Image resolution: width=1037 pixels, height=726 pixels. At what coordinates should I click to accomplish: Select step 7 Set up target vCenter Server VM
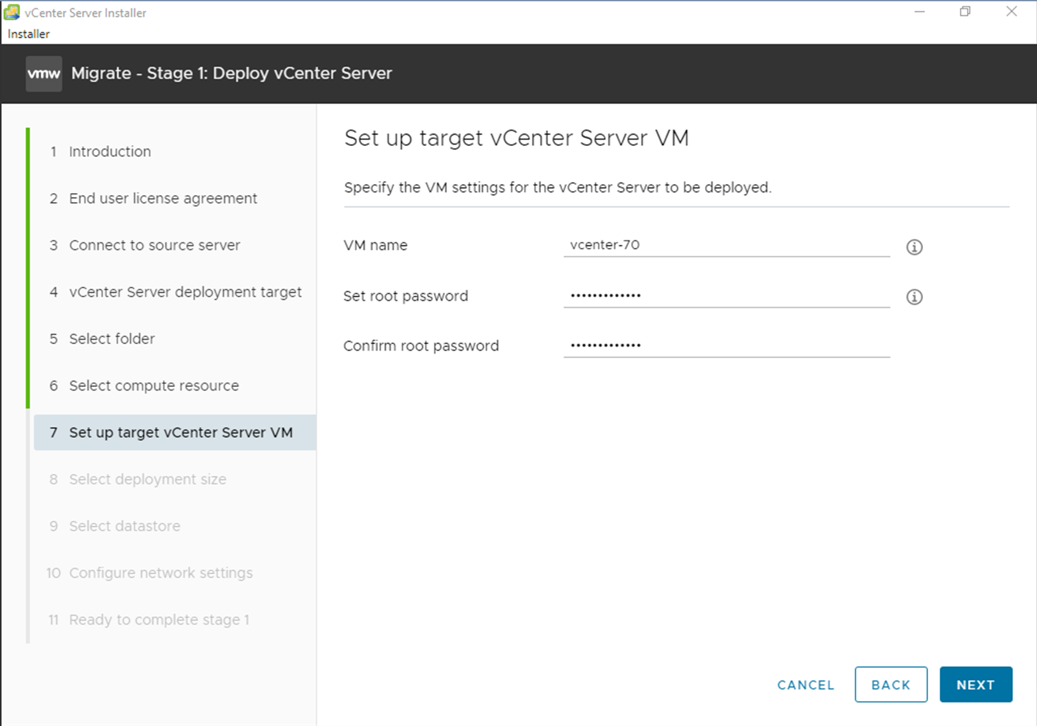pyautogui.click(x=175, y=432)
